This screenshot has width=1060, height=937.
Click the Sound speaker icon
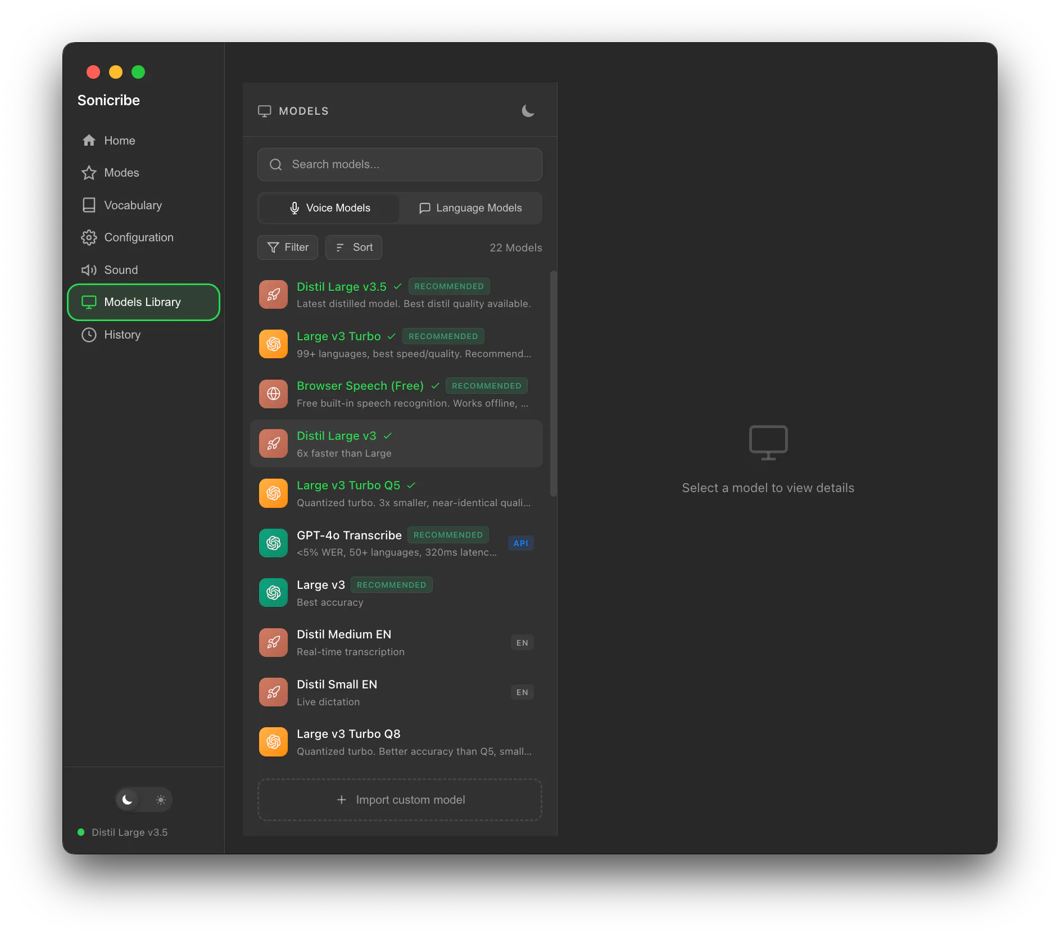pyautogui.click(x=89, y=270)
